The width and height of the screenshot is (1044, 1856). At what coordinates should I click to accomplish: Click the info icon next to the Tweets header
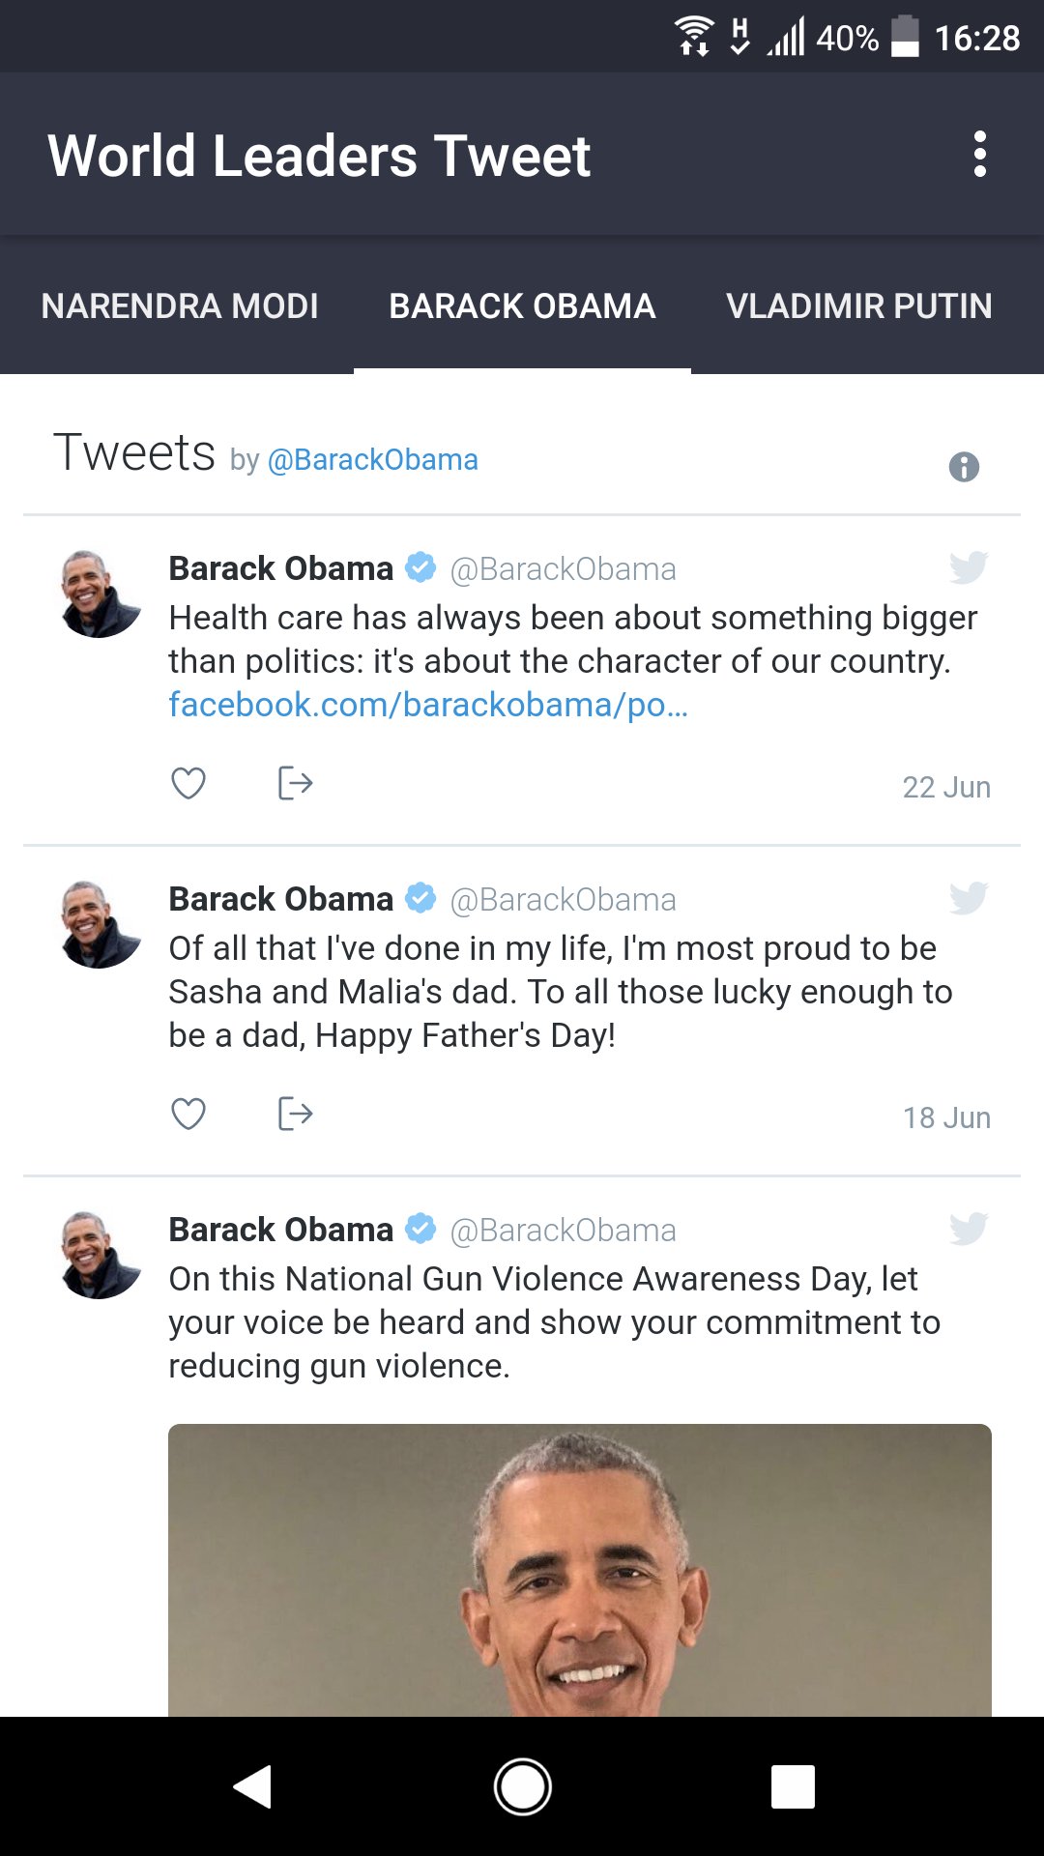[x=966, y=467]
